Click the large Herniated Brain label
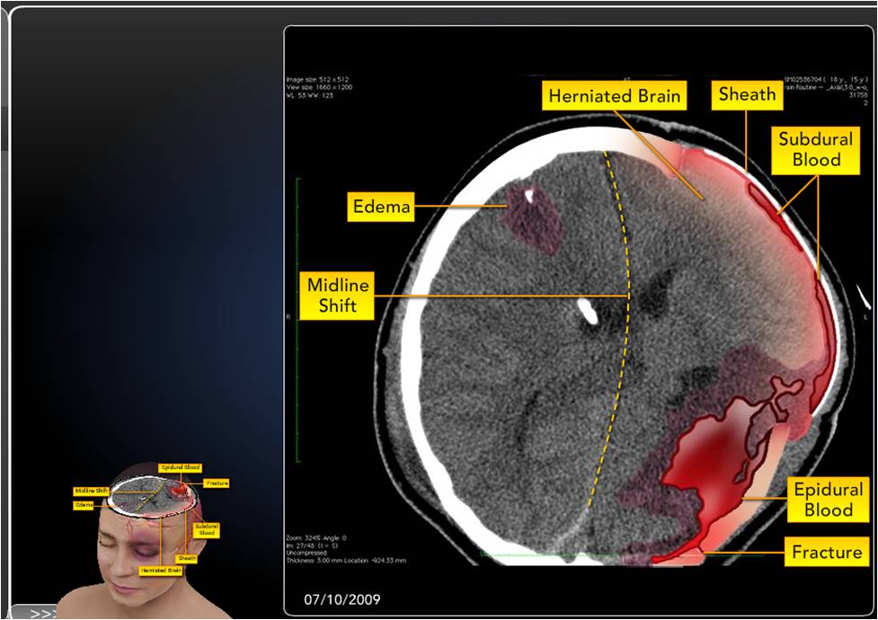Image resolution: width=878 pixels, height=620 pixels. point(615,96)
